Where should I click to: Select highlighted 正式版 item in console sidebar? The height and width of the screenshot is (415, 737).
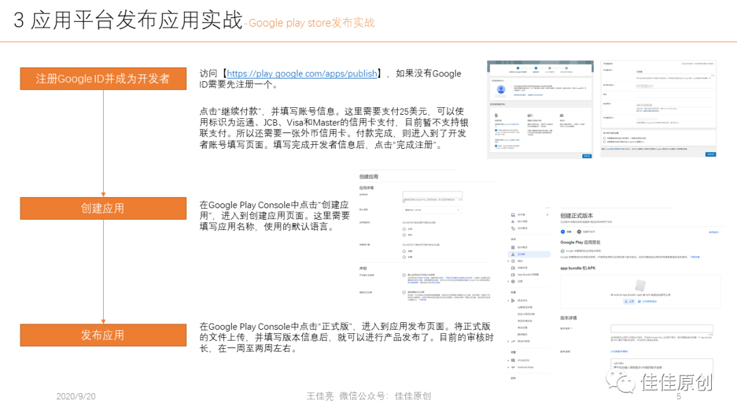530,255
